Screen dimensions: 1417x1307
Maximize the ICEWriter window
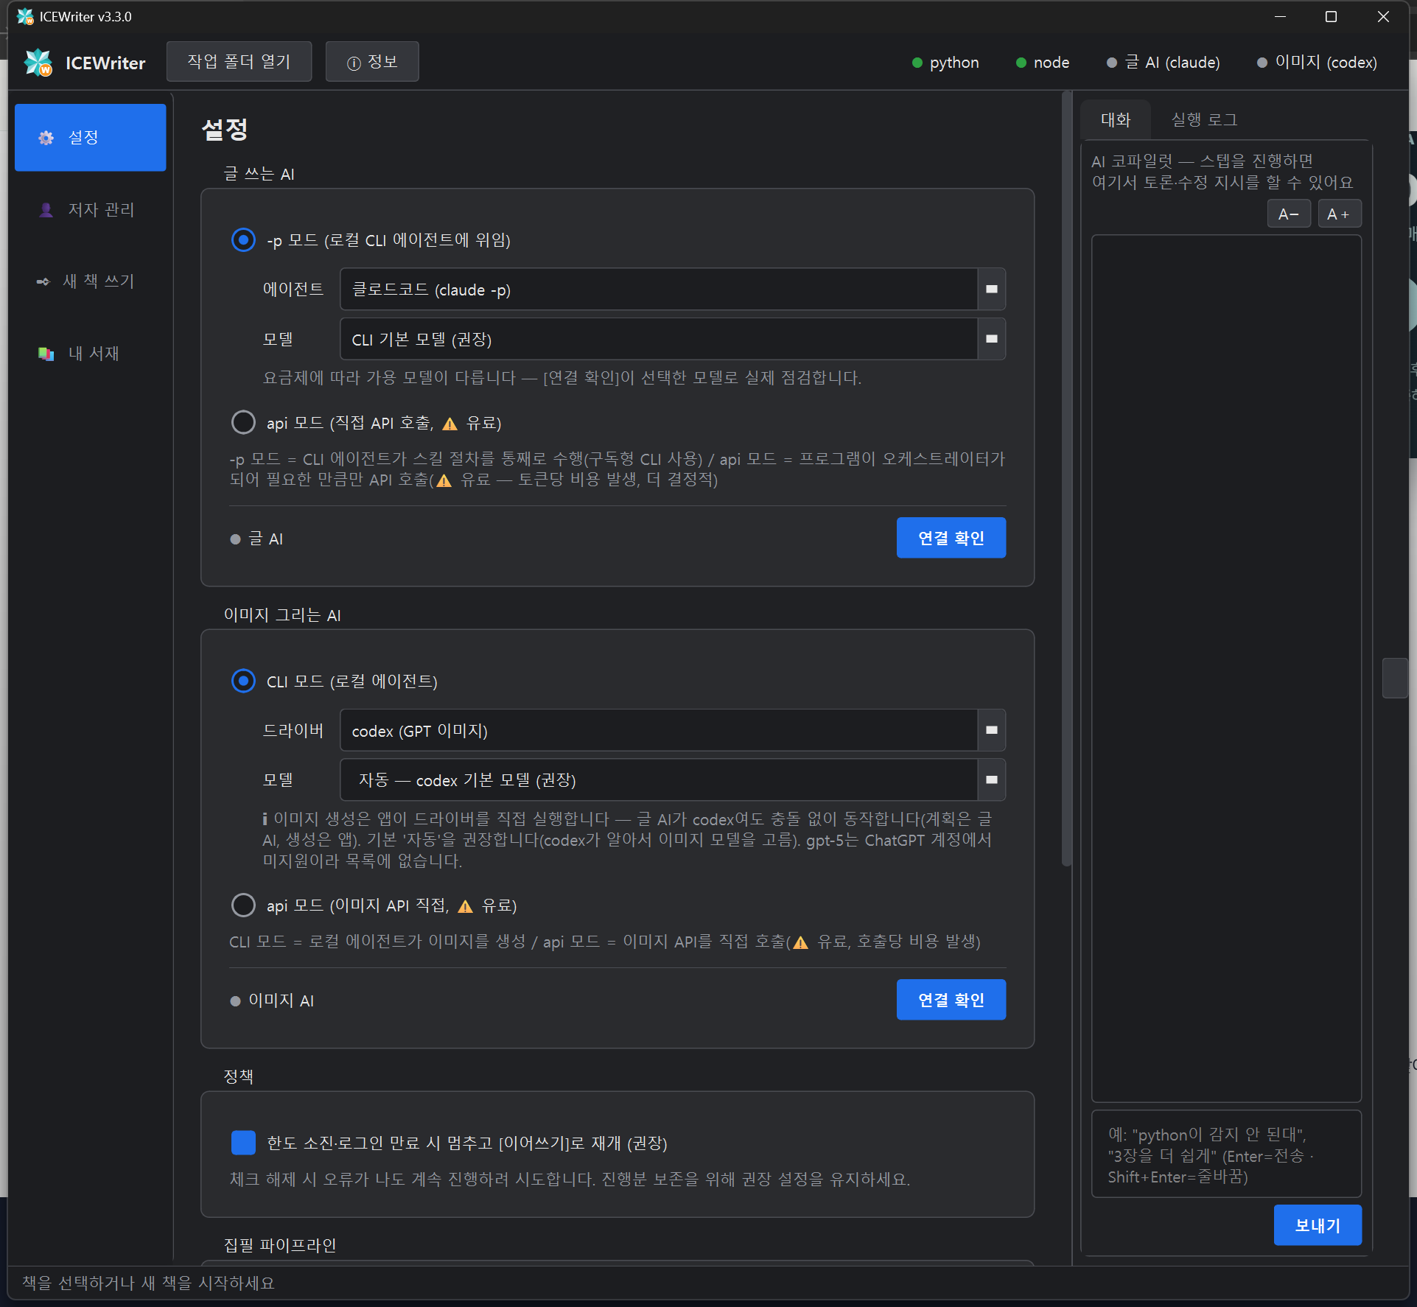pyautogui.click(x=1331, y=16)
